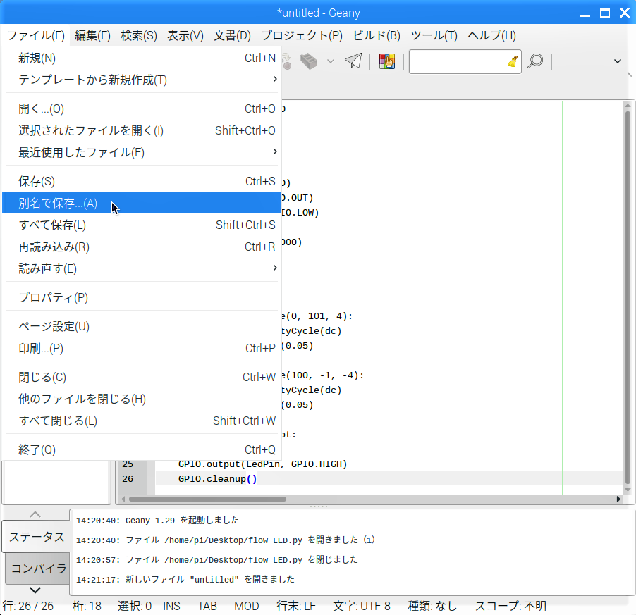636x615 pixels.
Task: Maximize the Geany window
Action: tap(605, 13)
